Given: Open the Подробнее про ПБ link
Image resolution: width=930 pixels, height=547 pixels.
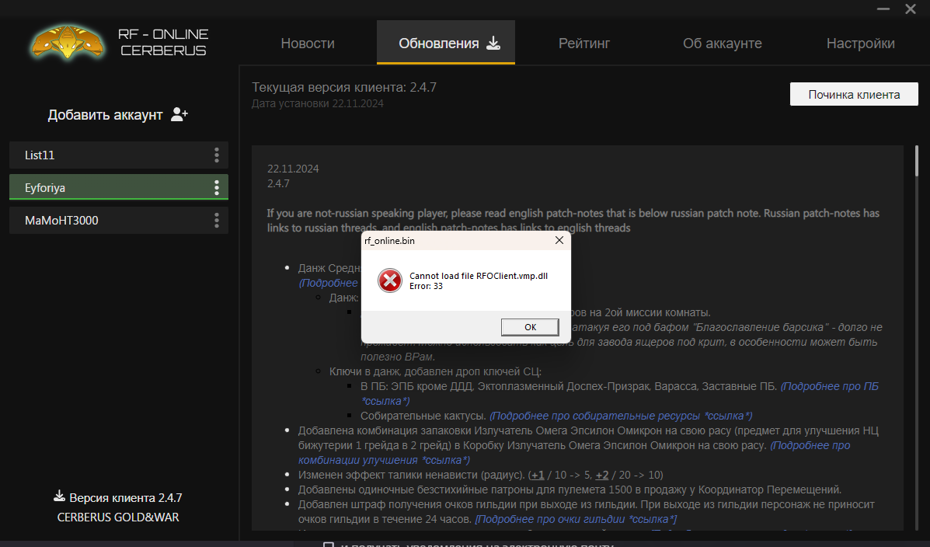Looking at the screenshot, I should point(829,386).
